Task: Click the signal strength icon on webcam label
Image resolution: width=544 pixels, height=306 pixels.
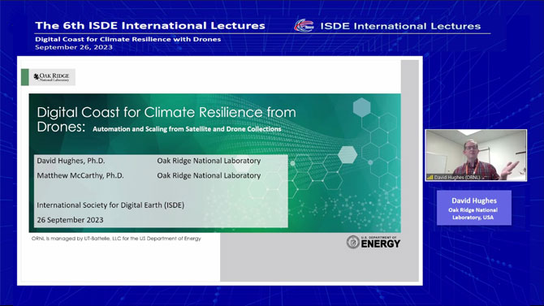Action: point(430,177)
